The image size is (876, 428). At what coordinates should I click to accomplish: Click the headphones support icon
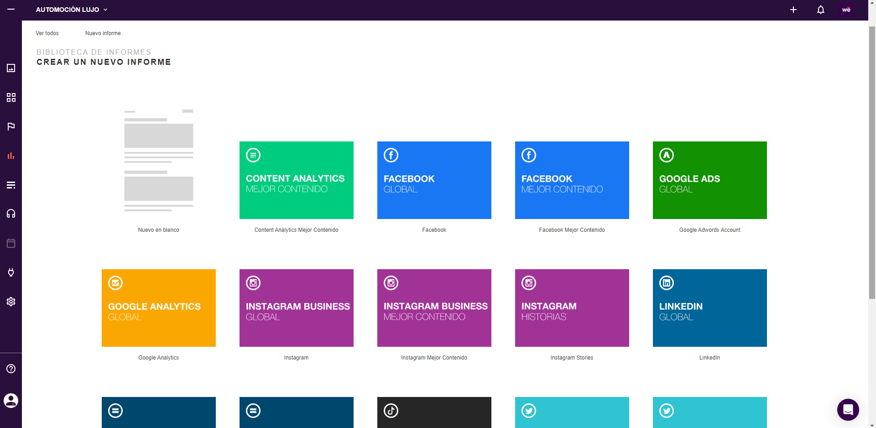click(x=11, y=214)
